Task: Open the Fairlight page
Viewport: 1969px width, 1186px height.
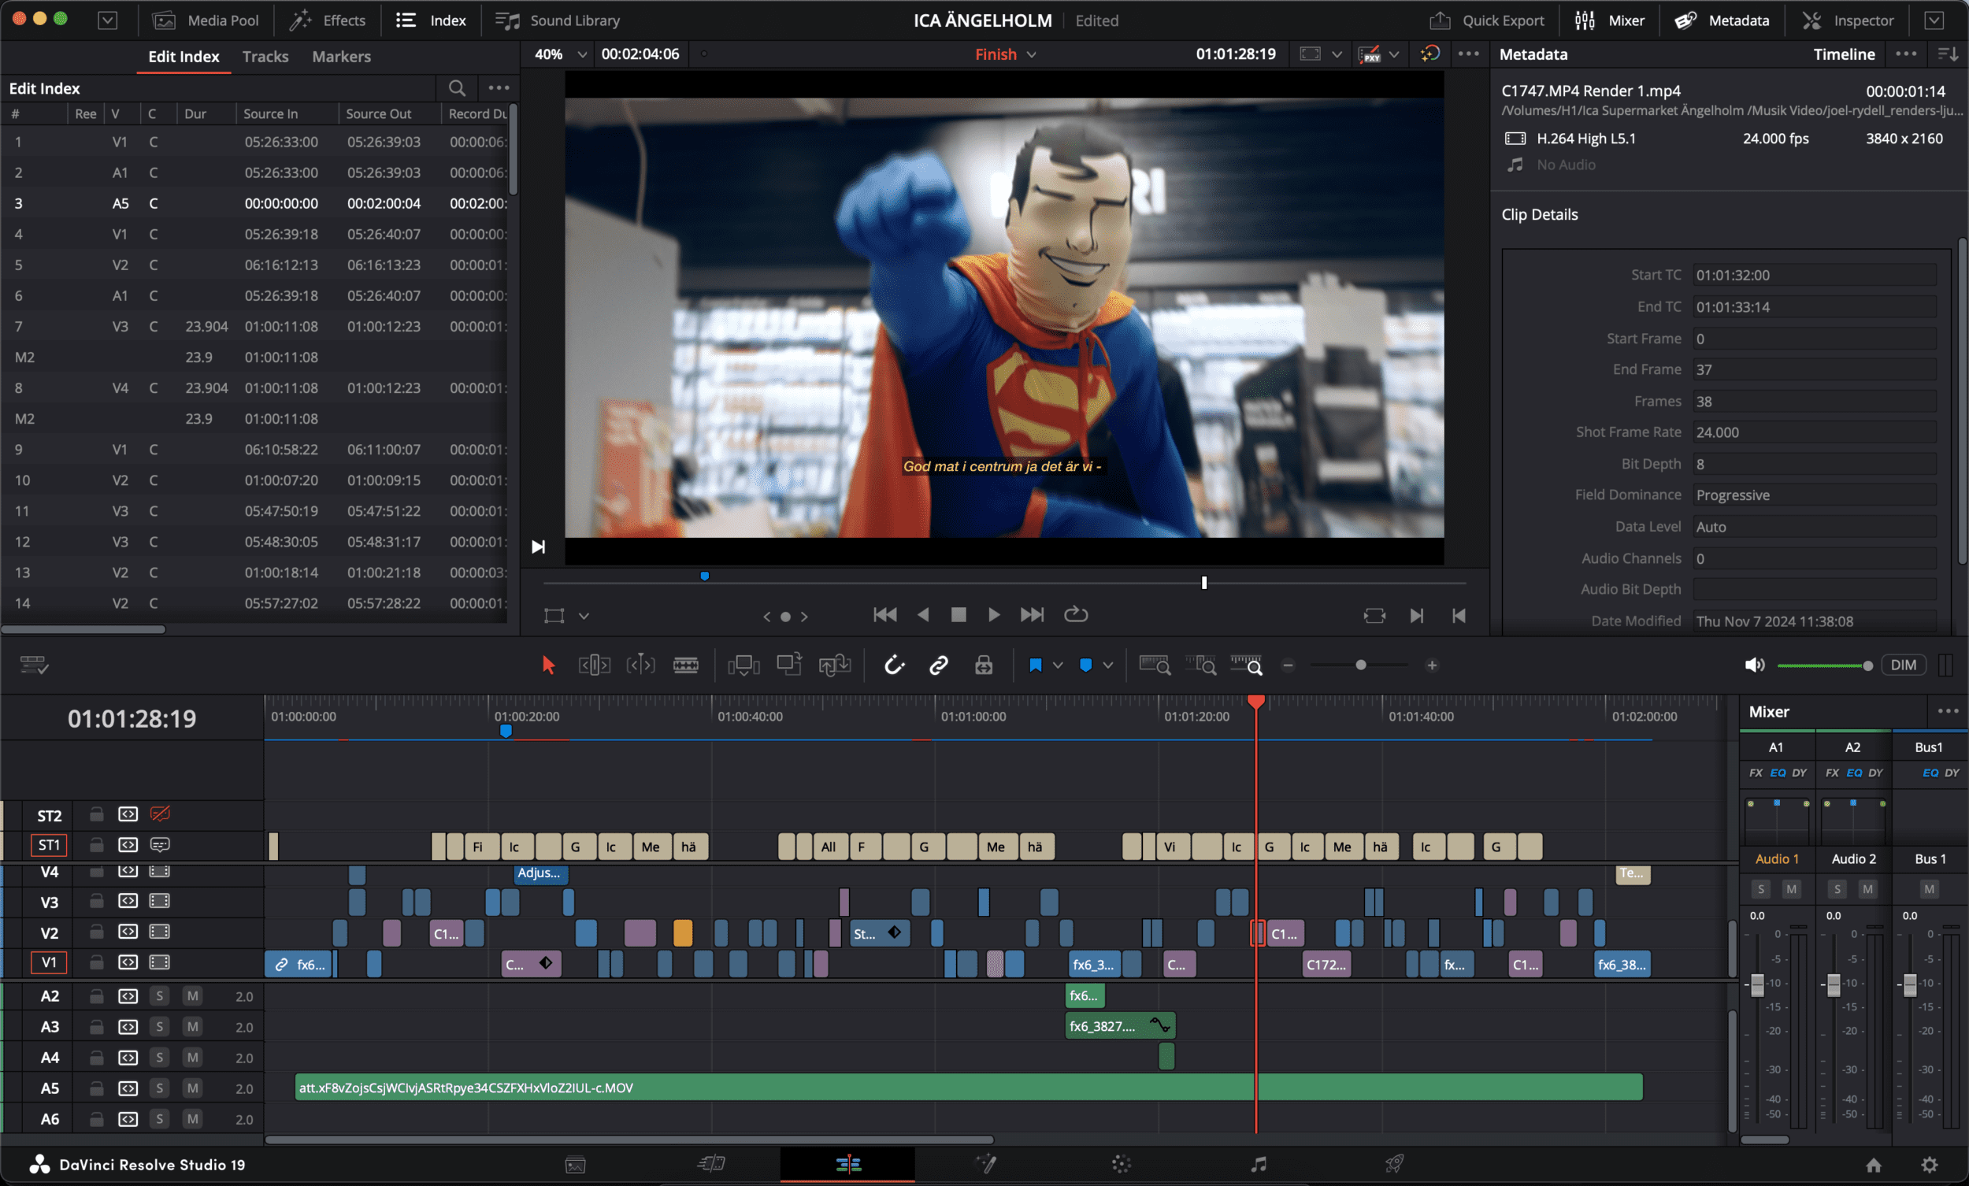Action: tap(1258, 1164)
